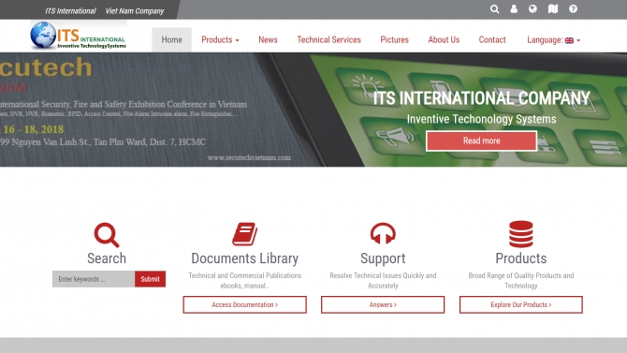Screen dimensions: 627x353
Task: Click the red book Documents Library icon
Action: coord(245,234)
